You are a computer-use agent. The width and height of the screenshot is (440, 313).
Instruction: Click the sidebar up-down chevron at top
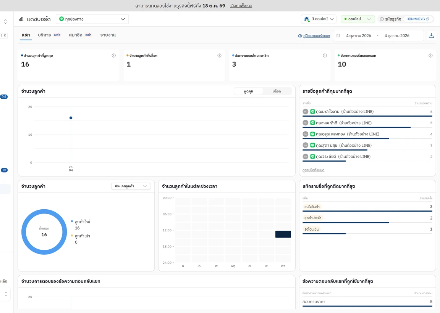(x=5, y=22)
